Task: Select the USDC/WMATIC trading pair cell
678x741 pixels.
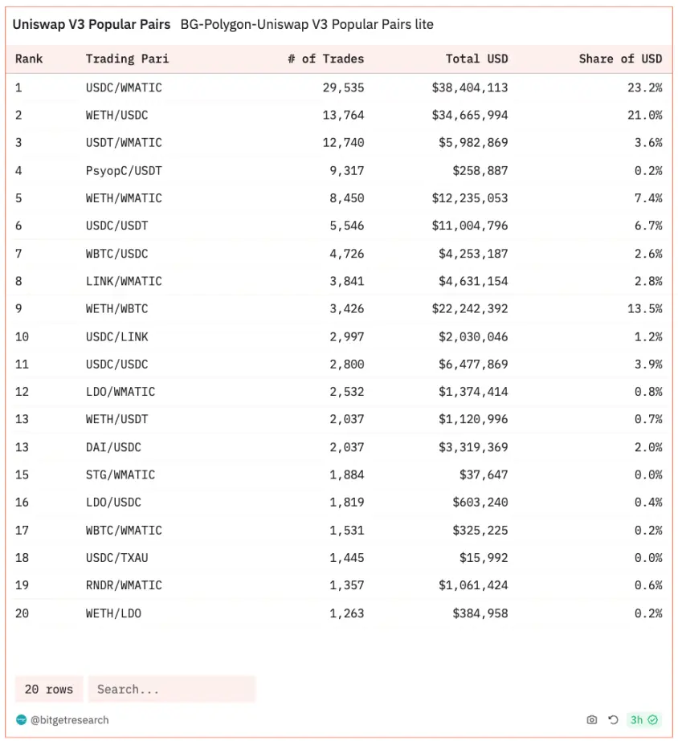Action: tap(124, 88)
